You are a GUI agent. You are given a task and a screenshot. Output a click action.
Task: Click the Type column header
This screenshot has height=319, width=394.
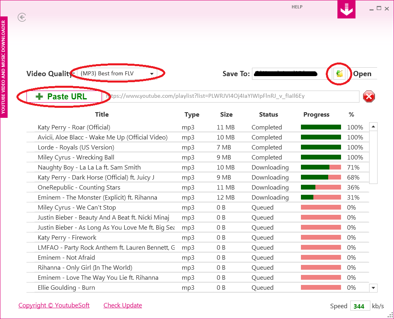tap(192, 115)
